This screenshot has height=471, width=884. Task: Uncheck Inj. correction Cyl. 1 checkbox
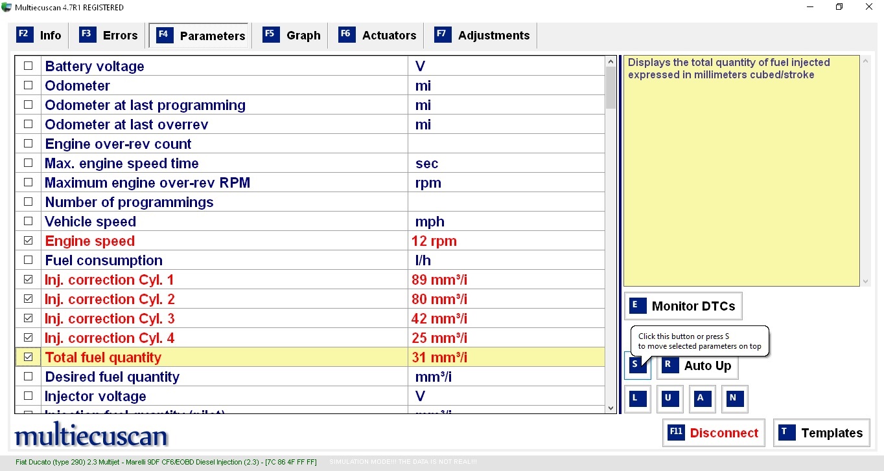pos(28,279)
